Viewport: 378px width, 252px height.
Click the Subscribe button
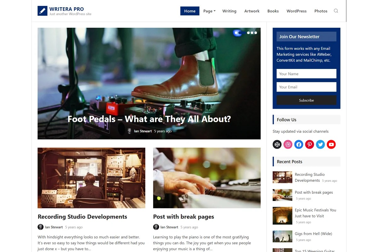306,100
